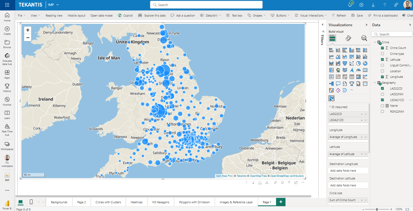The image size is (413, 211).
Task: Open the Sum of Crime Count dropdown
Action: pyautogui.click(x=362, y=200)
